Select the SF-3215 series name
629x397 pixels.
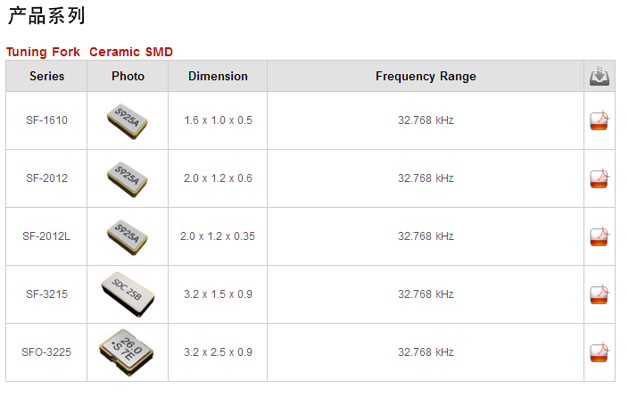coord(46,294)
